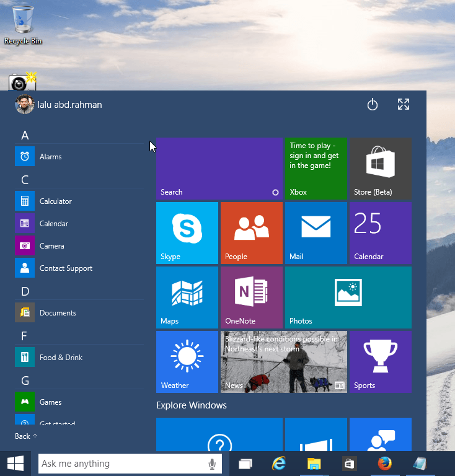Viewport: 455px width, 476px height.
Task: Open the Food & Drink app
Action: point(79,357)
